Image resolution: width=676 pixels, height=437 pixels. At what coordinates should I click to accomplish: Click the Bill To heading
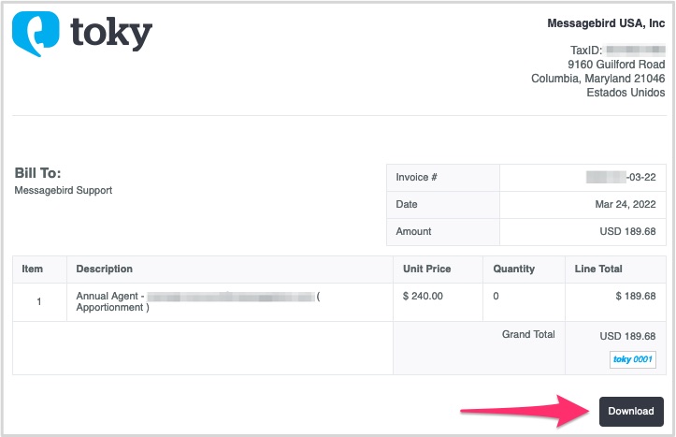point(38,173)
